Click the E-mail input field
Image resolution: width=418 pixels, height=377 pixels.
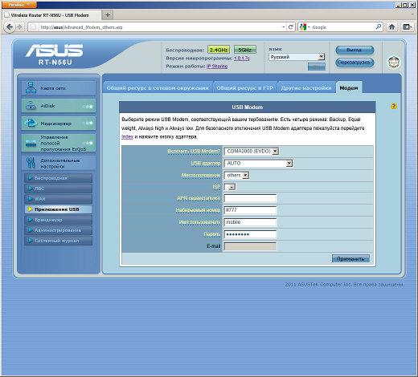[250, 246]
